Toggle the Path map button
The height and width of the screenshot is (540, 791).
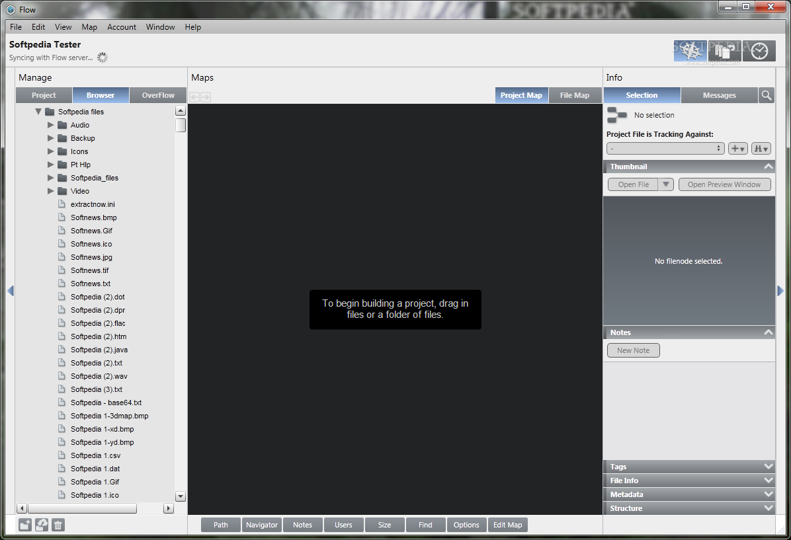pos(221,525)
